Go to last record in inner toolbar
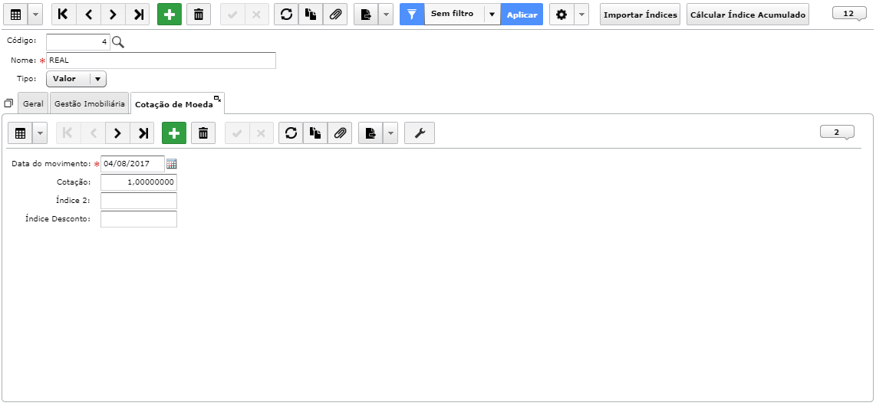876x406 pixels. [142, 133]
